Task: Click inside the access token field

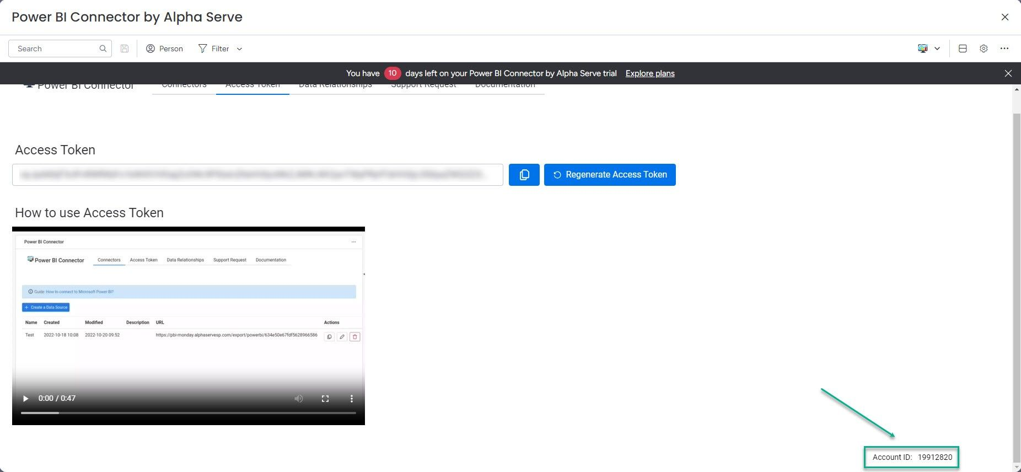Action: [x=257, y=175]
